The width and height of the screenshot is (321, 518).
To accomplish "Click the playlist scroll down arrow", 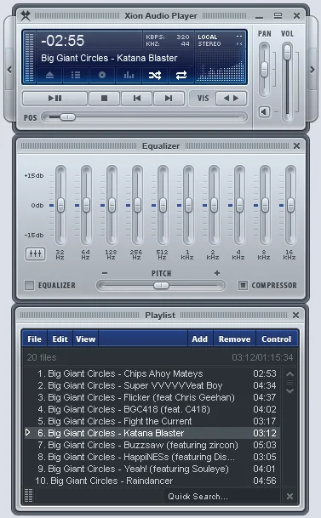I will point(290,390).
